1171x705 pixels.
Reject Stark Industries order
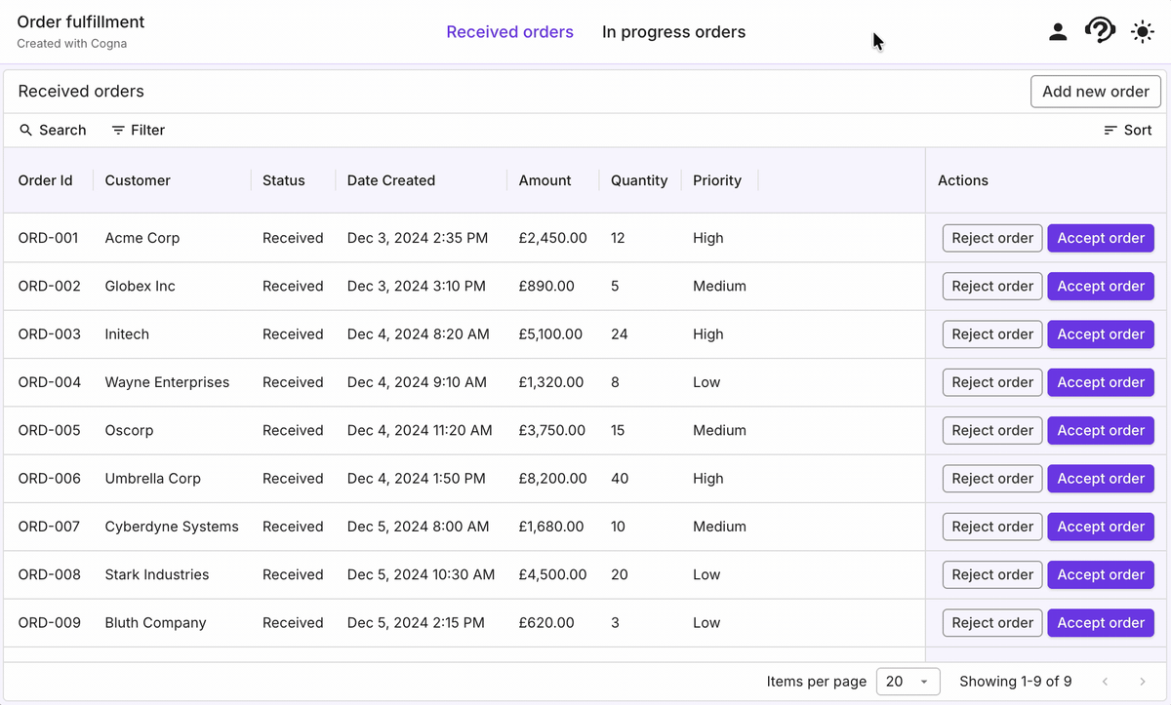(992, 574)
